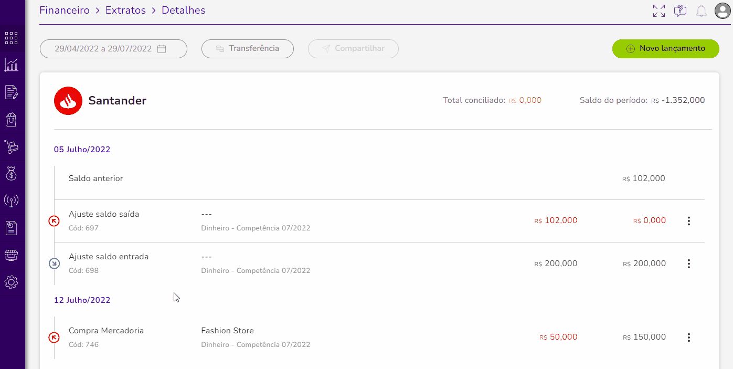Image resolution: width=733 pixels, height=369 pixels.
Task: Open the broadcast signal sidebar icon
Action: point(11,200)
